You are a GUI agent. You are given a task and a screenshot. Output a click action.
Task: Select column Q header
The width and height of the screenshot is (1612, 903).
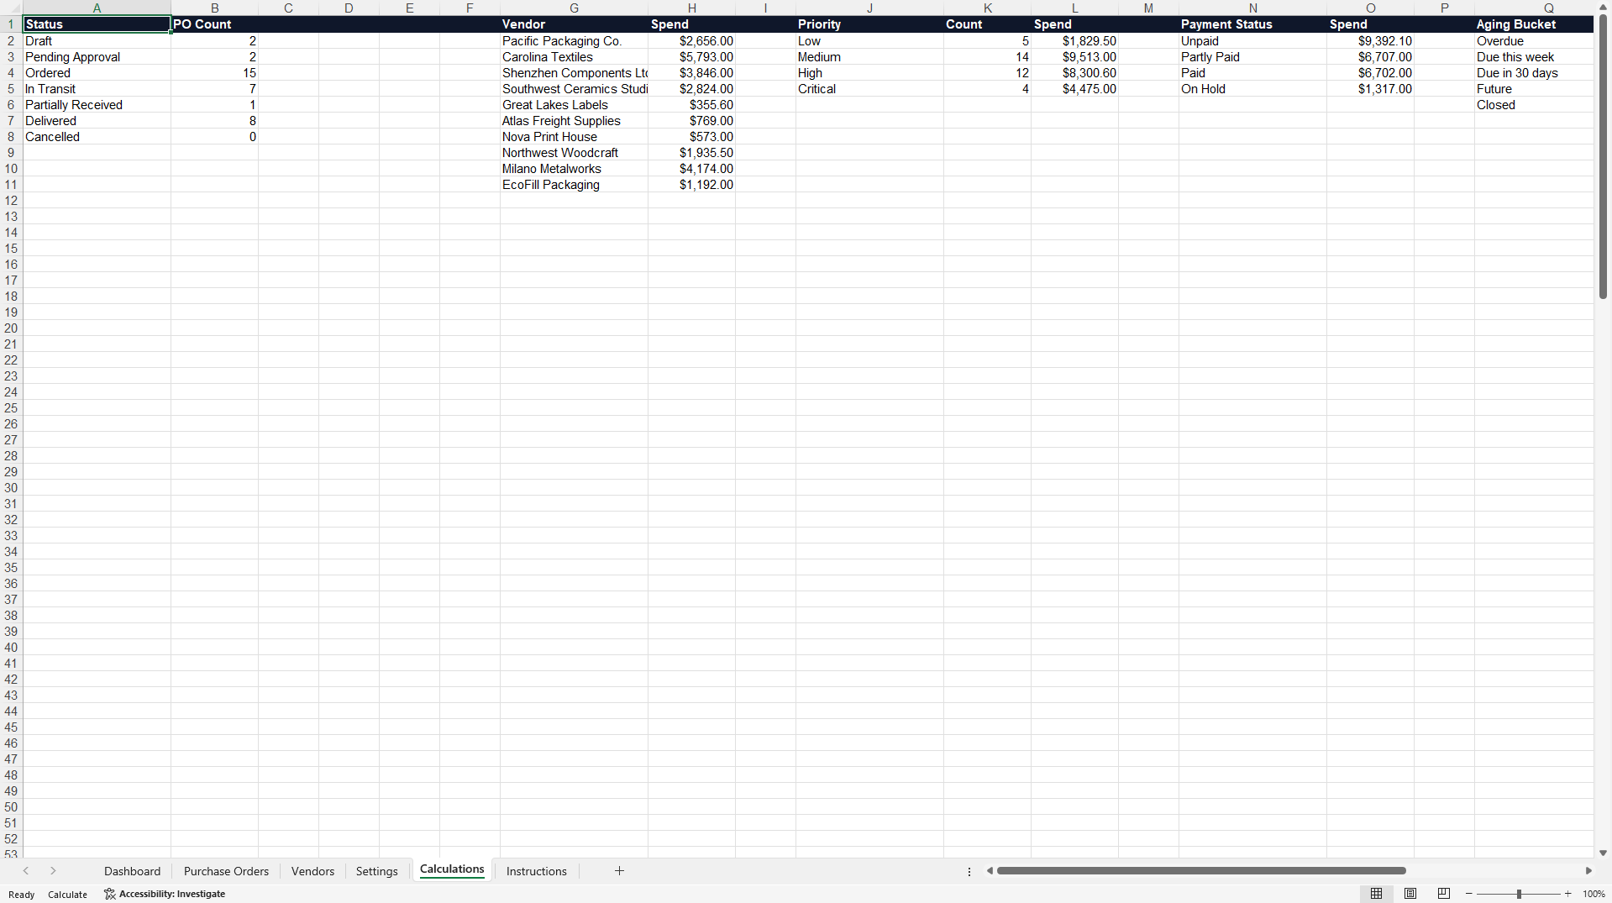(x=1548, y=8)
